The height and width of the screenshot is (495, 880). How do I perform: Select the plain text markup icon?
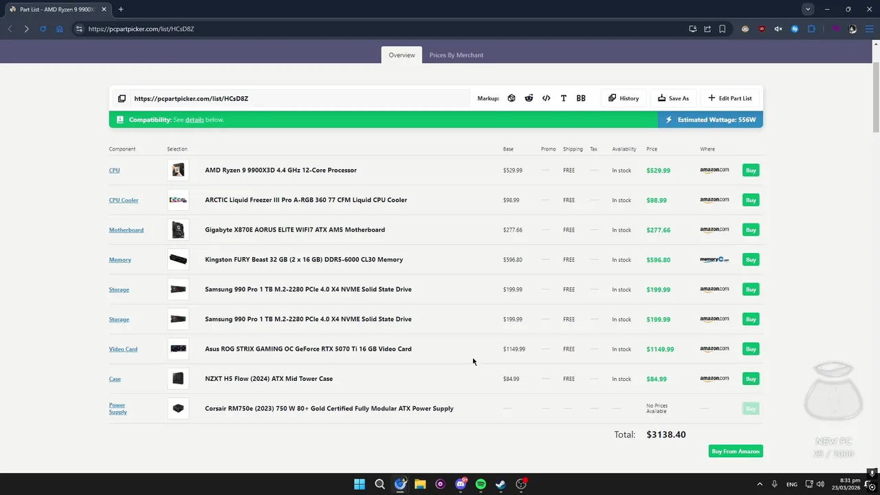pos(563,98)
